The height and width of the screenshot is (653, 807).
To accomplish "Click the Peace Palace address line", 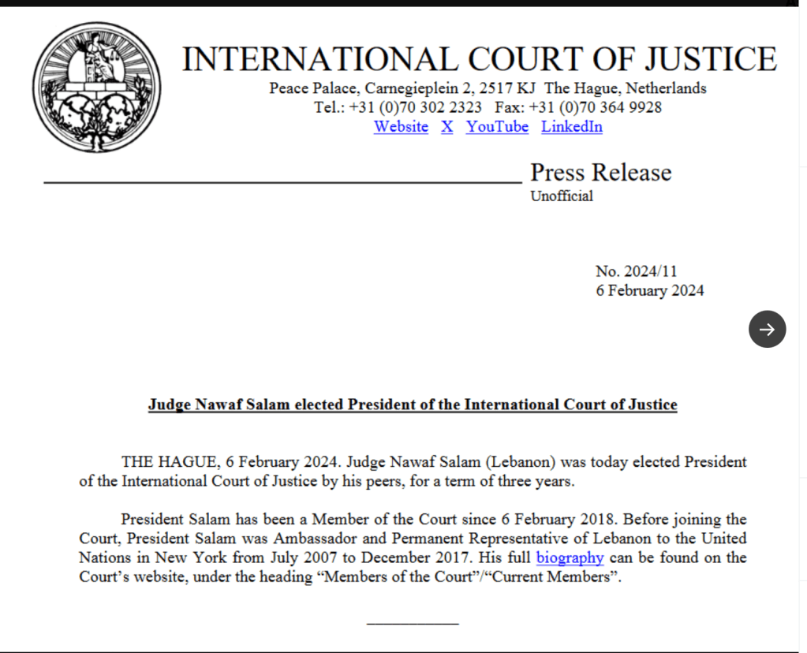I will [487, 88].
